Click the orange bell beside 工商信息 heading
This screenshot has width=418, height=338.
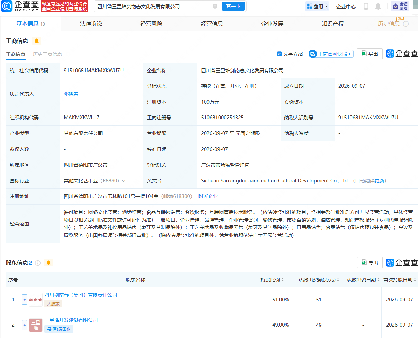tap(37, 41)
